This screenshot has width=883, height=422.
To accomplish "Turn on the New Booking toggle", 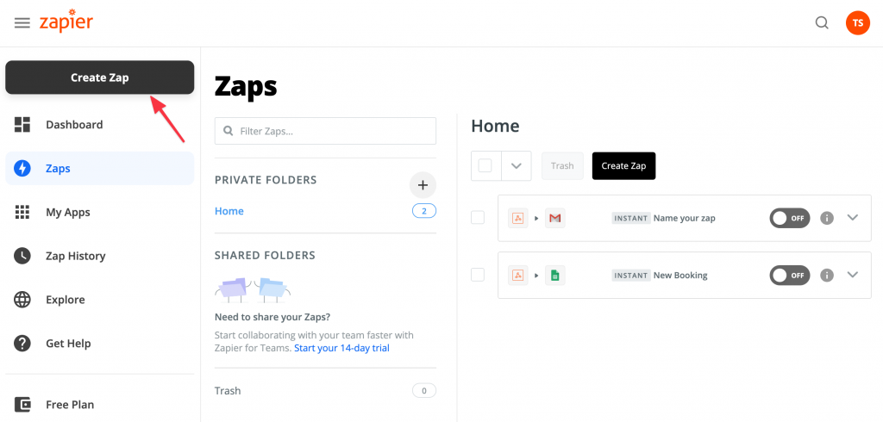I will click(790, 275).
